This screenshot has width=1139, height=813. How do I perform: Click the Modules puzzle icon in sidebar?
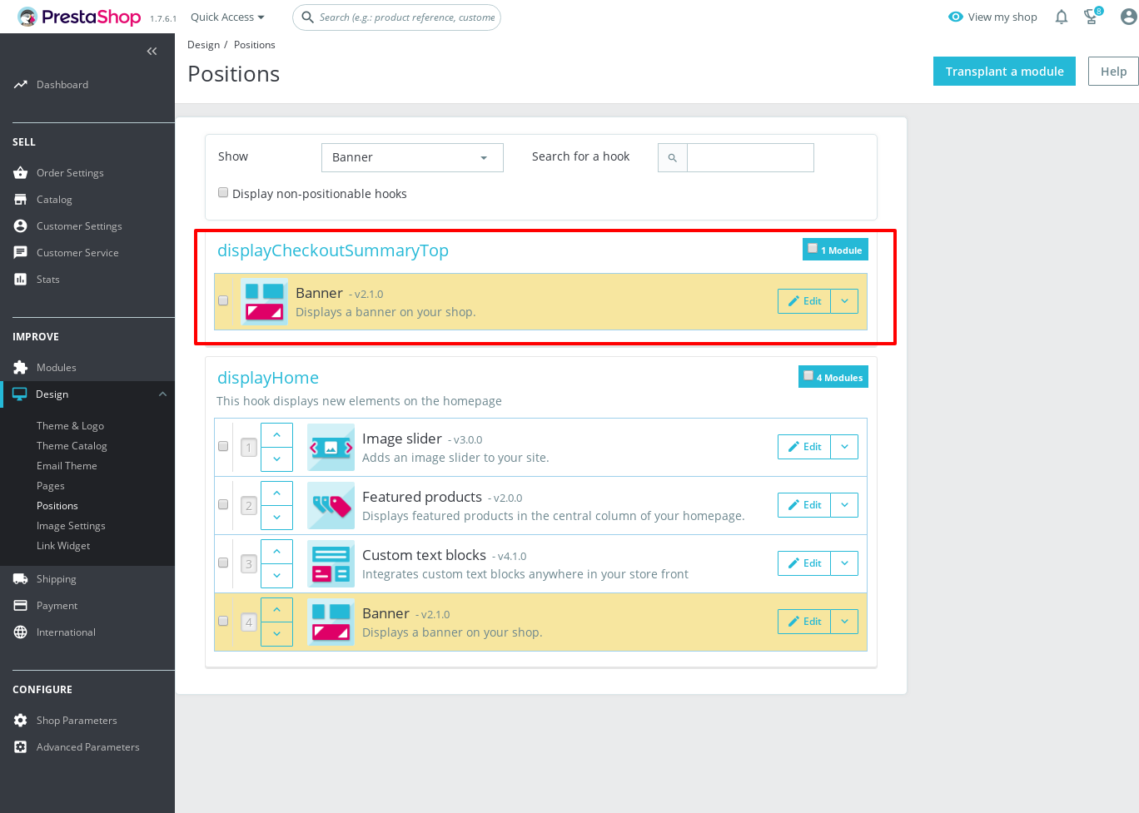(x=20, y=367)
